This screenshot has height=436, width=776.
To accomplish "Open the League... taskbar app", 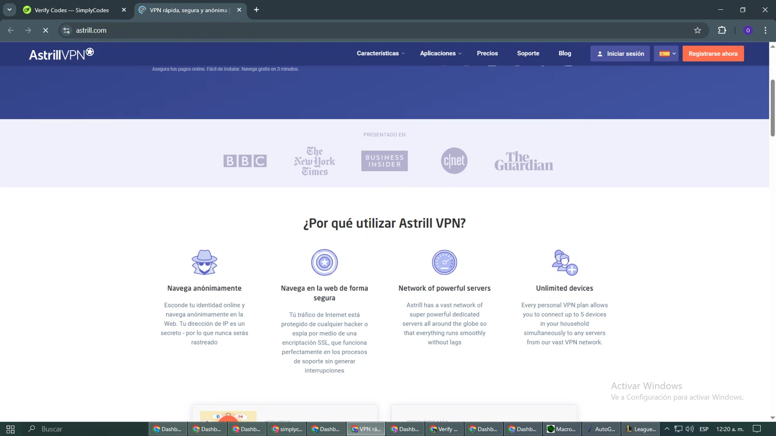I will tap(640, 429).
